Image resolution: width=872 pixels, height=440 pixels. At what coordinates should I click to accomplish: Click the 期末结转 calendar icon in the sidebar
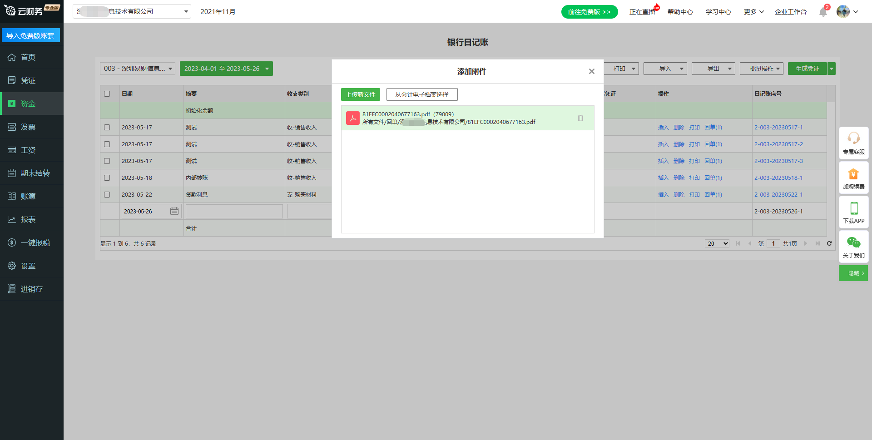[x=12, y=173]
